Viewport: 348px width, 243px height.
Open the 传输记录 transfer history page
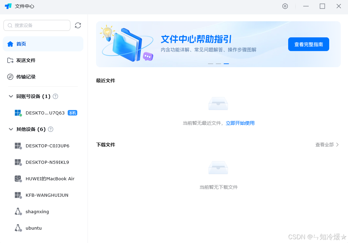(26, 77)
